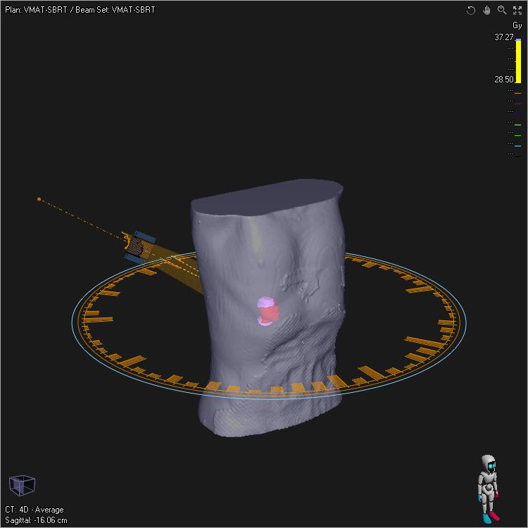
Task: Maximize the 3D view with expand arrows icon
Action: click(517, 11)
